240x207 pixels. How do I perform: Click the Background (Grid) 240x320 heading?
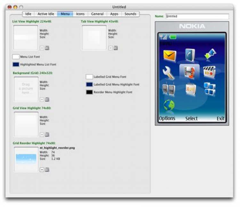pyautogui.click(x=33, y=73)
